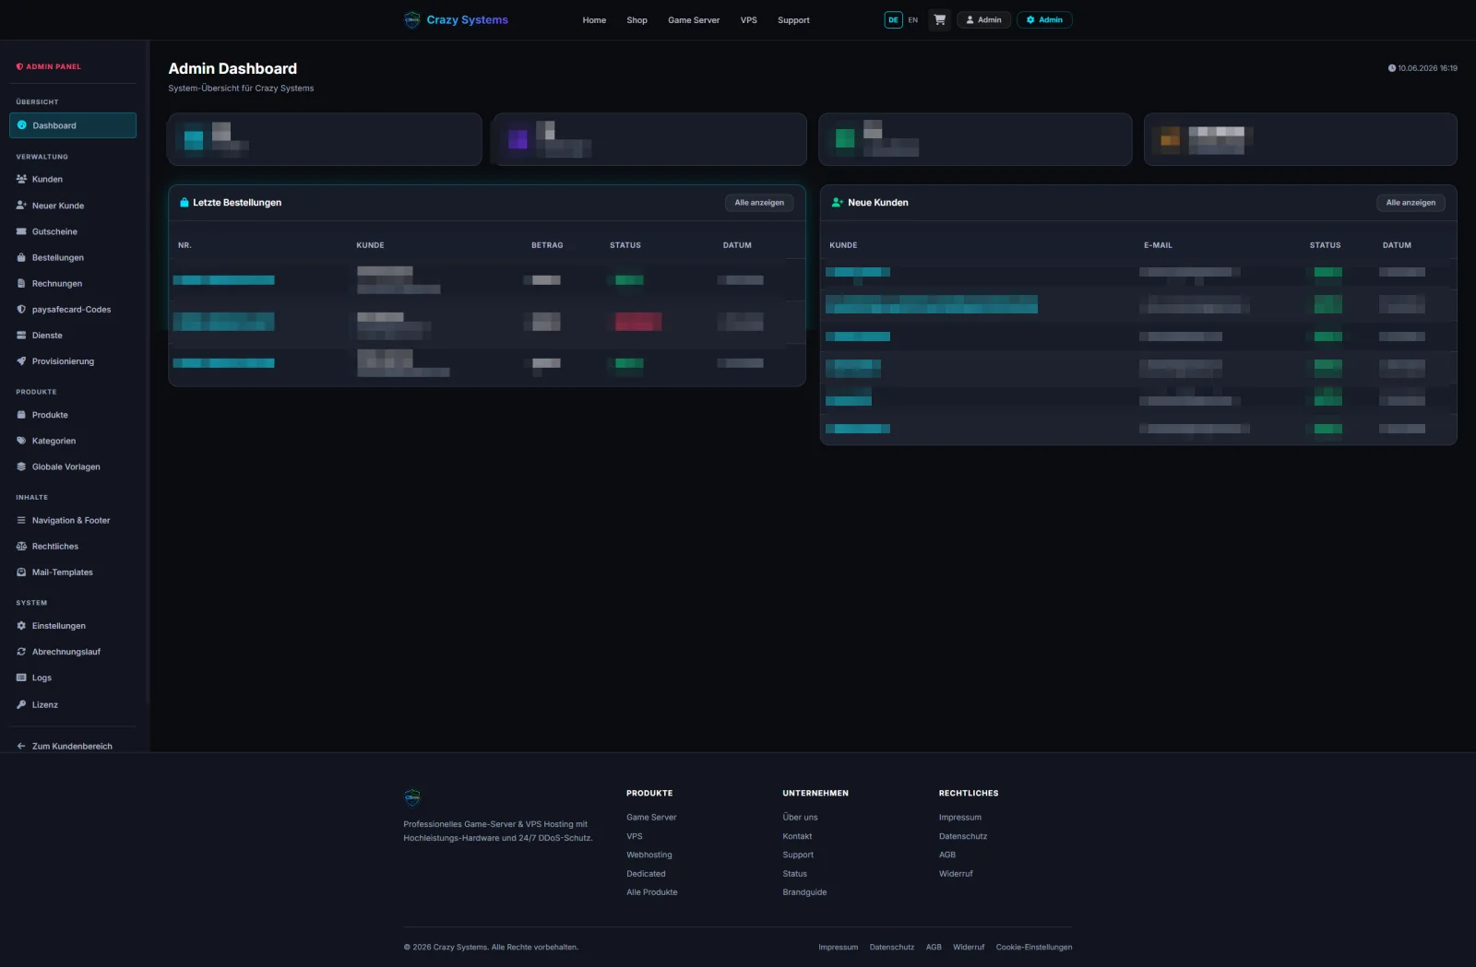This screenshot has width=1476, height=967.
Task: Open Shop in the top navigation
Action: [x=637, y=19]
